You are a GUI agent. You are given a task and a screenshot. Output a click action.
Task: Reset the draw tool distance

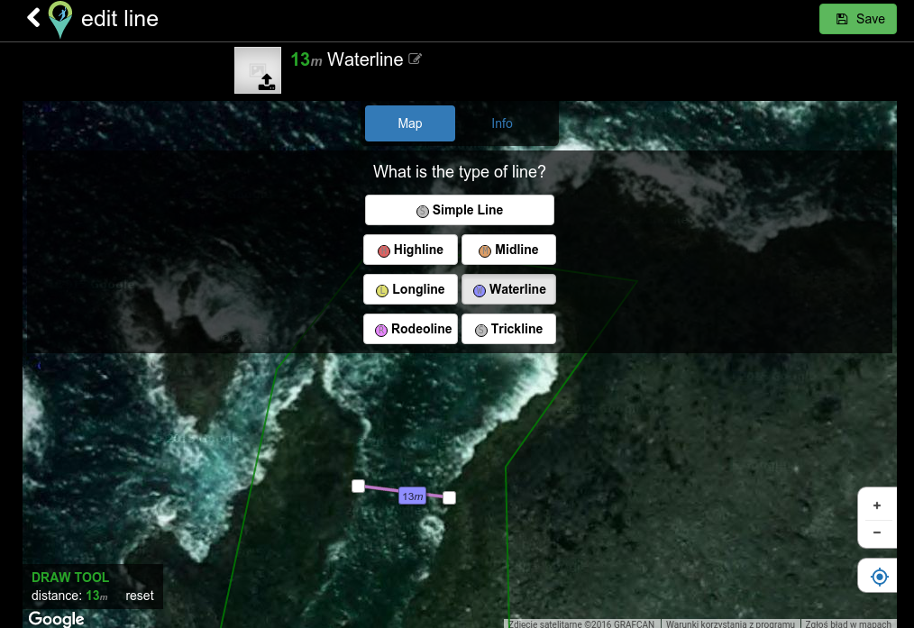(x=140, y=596)
